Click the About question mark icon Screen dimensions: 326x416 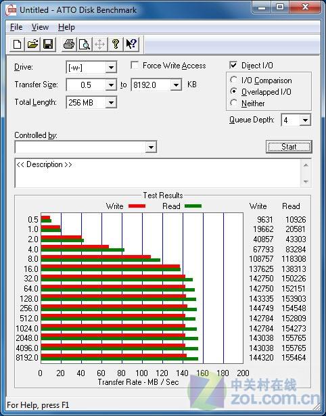click(x=116, y=44)
